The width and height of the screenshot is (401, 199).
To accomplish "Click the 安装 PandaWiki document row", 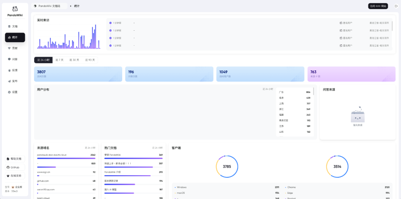I will point(134,156).
